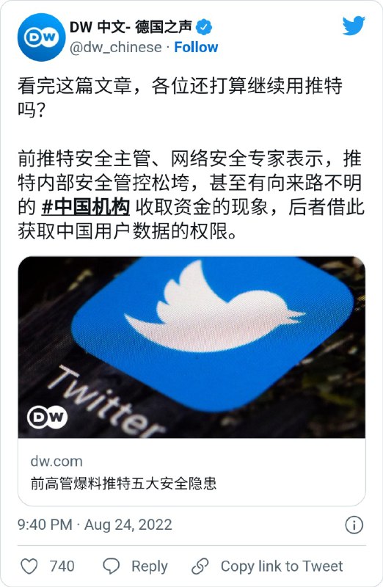Click the reply speech bubble icon
The height and width of the screenshot is (587, 383).
pyautogui.click(x=112, y=566)
